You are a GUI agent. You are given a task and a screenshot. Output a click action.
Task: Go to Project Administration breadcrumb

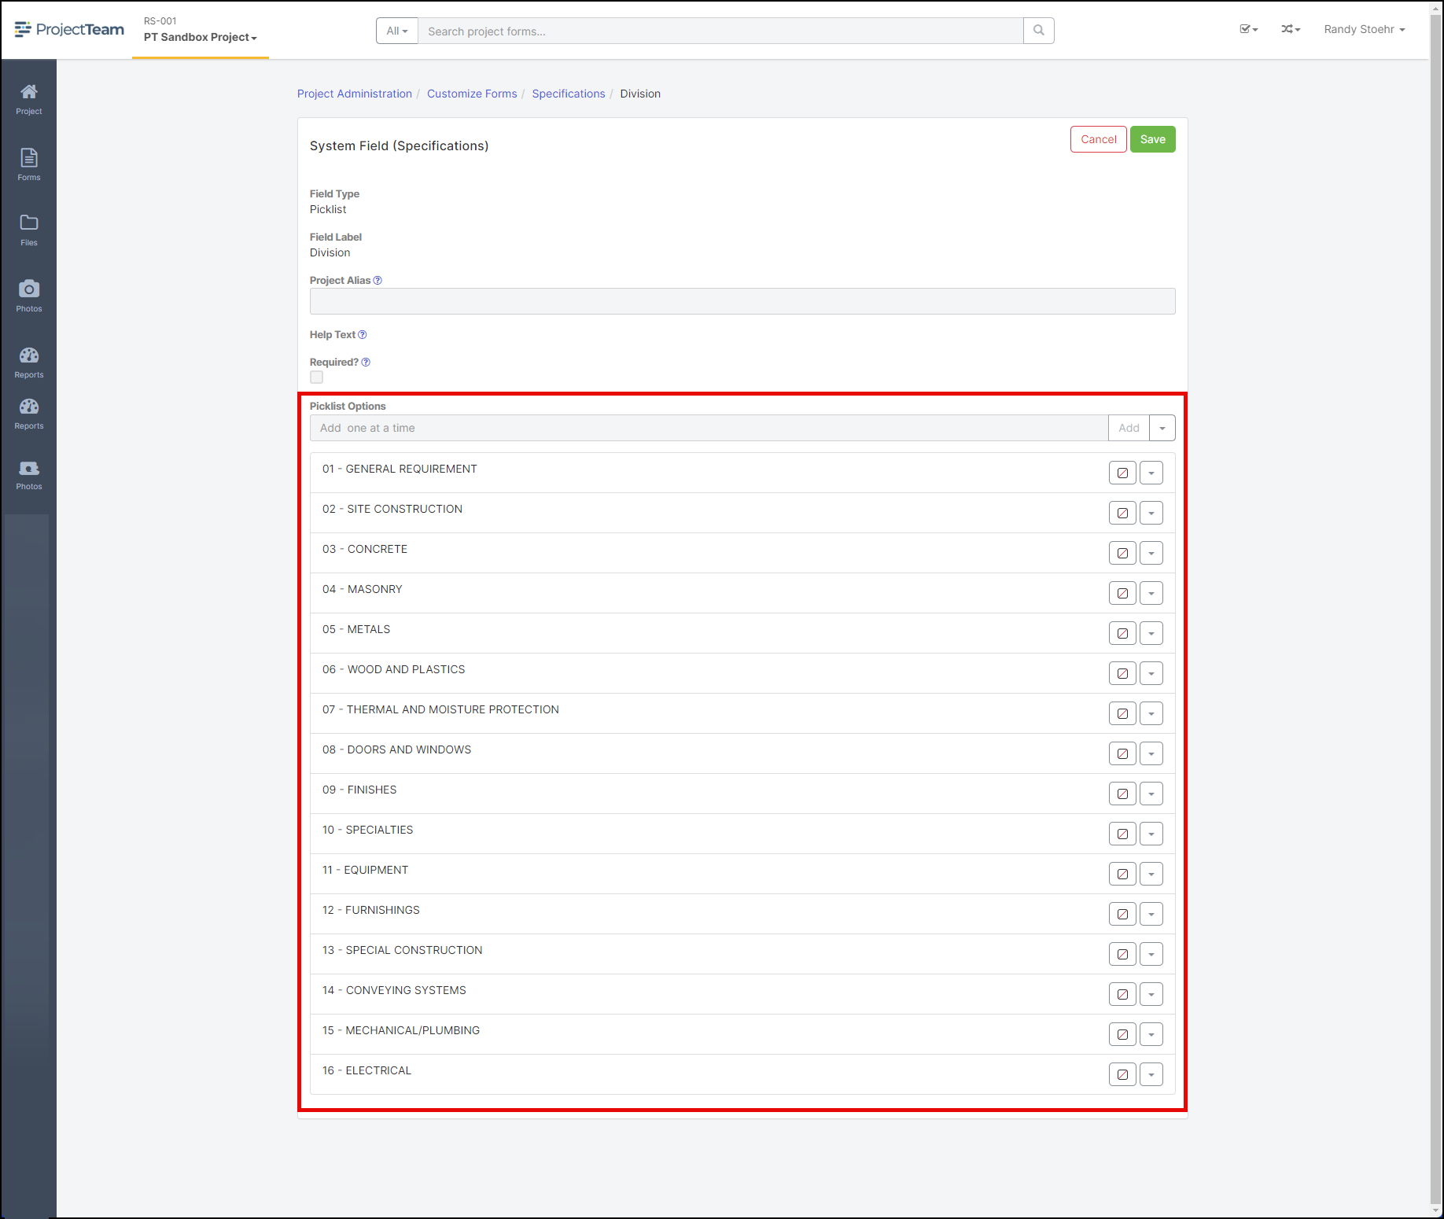(x=355, y=94)
